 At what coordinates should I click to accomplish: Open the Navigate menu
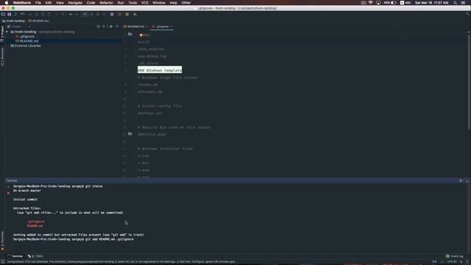pos(75,3)
